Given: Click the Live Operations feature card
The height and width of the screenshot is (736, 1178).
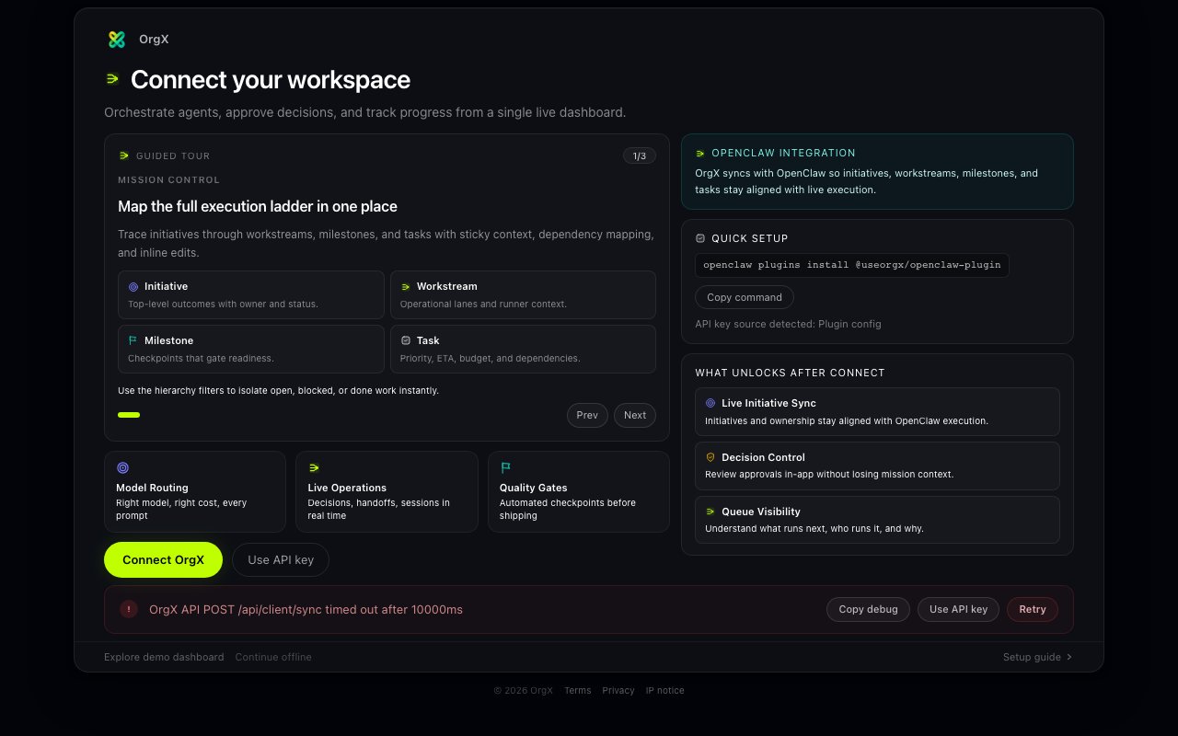Looking at the screenshot, I should [x=387, y=491].
